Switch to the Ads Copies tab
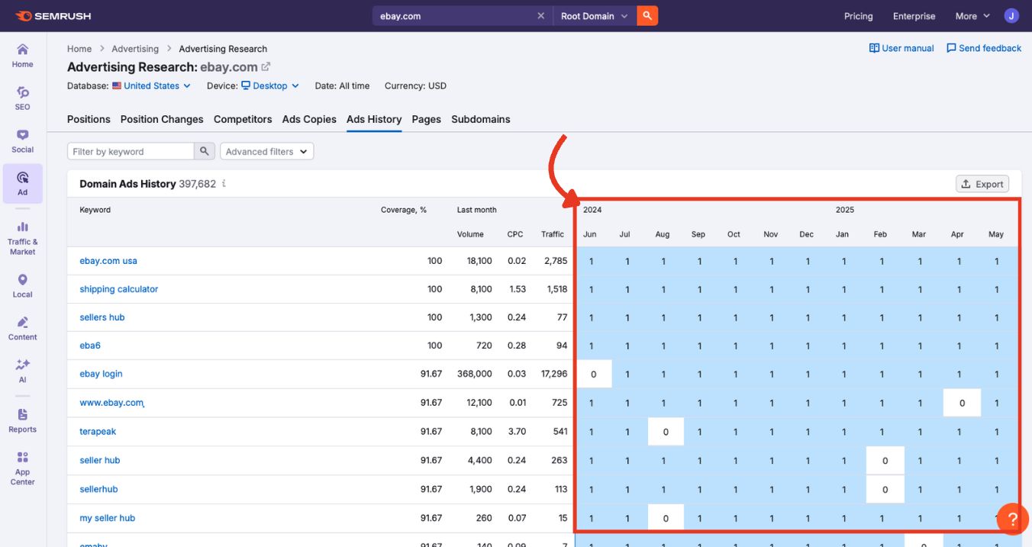The height and width of the screenshot is (547, 1032). [x=309, y=119]
